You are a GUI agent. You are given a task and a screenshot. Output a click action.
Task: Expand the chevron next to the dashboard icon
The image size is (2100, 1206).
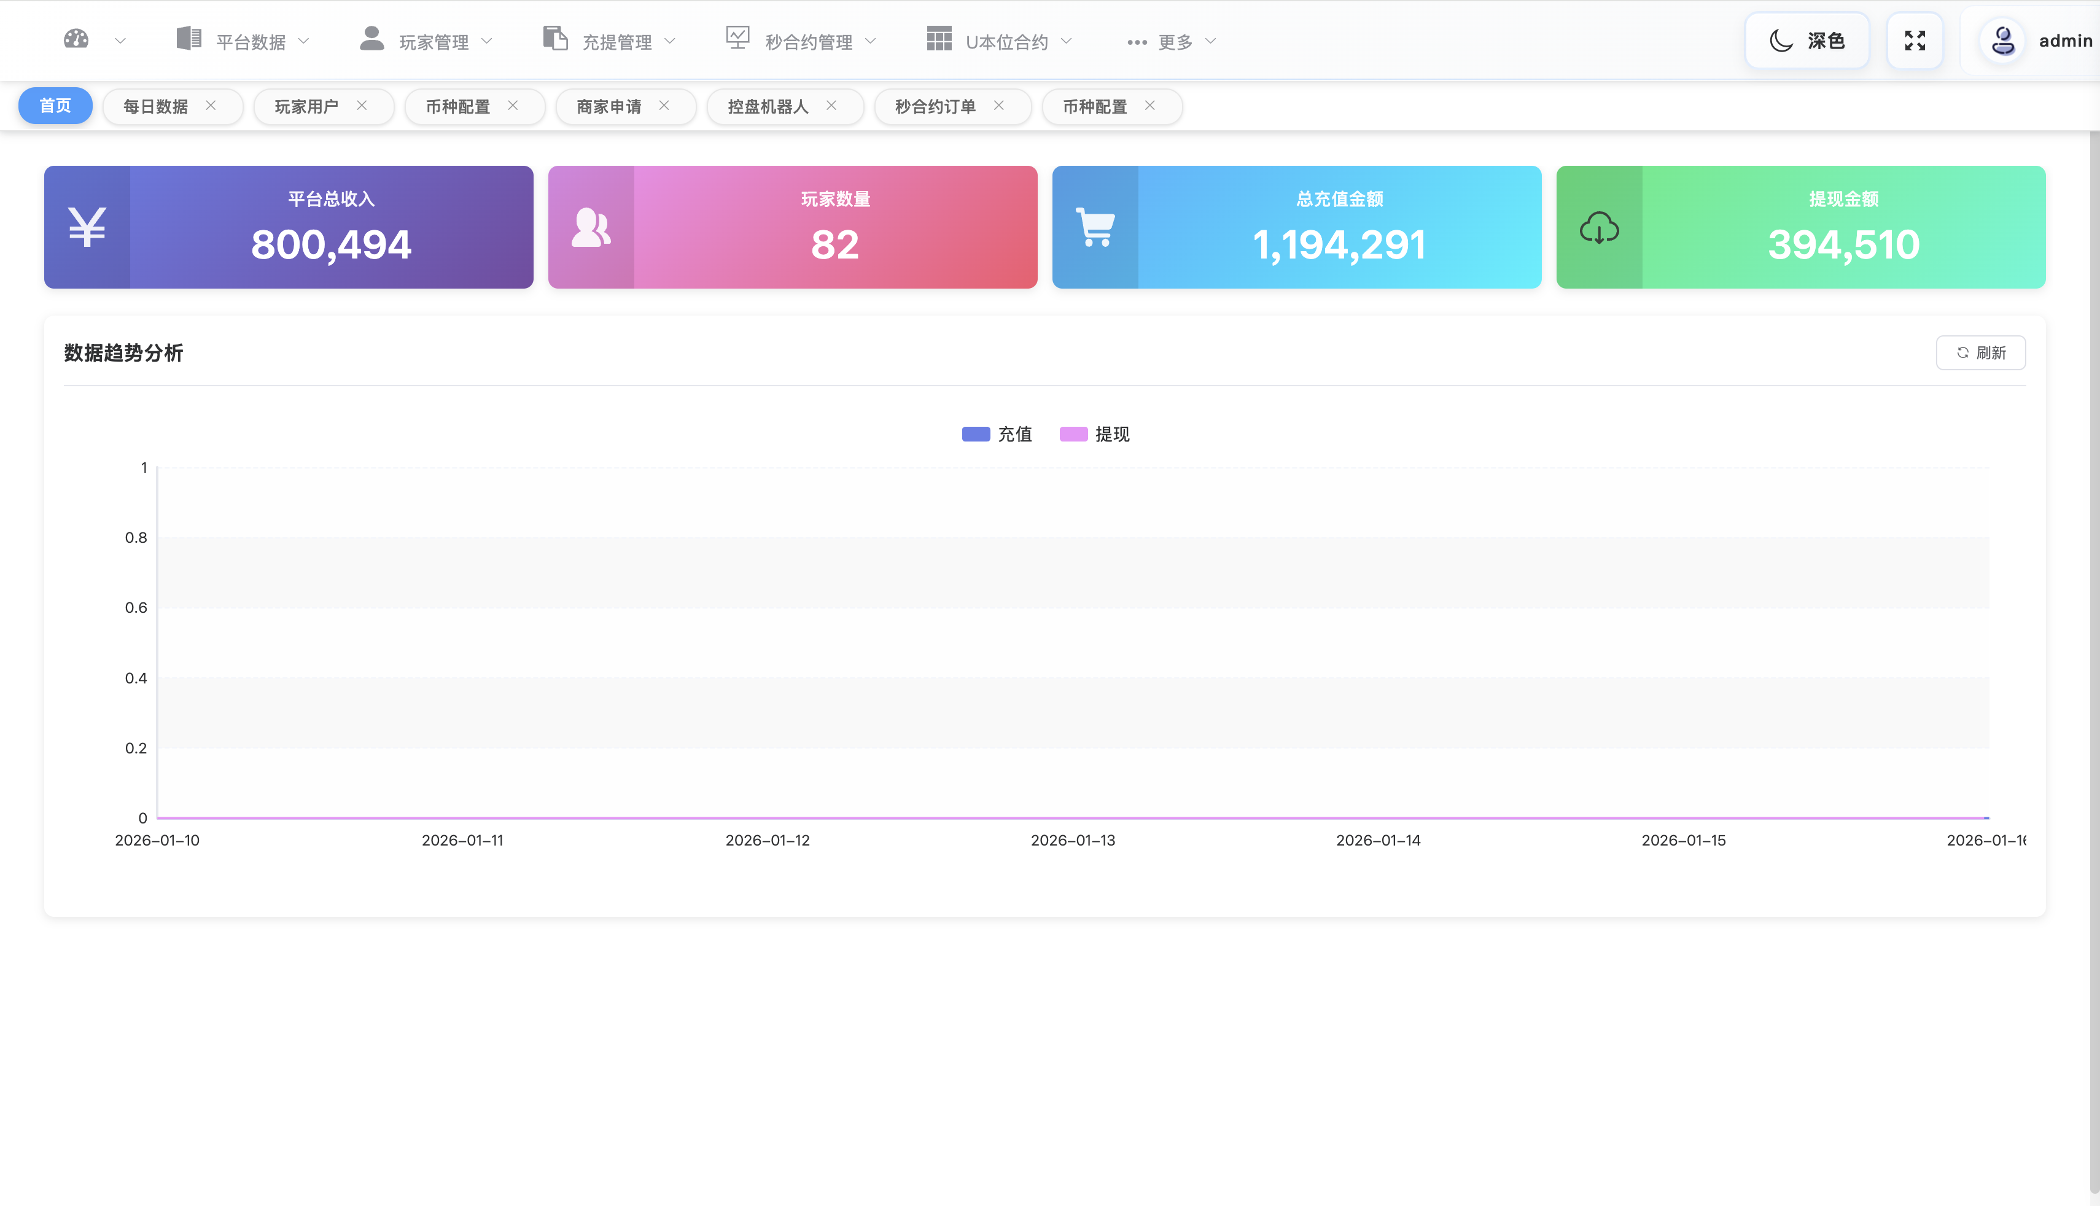click(121, 40)
